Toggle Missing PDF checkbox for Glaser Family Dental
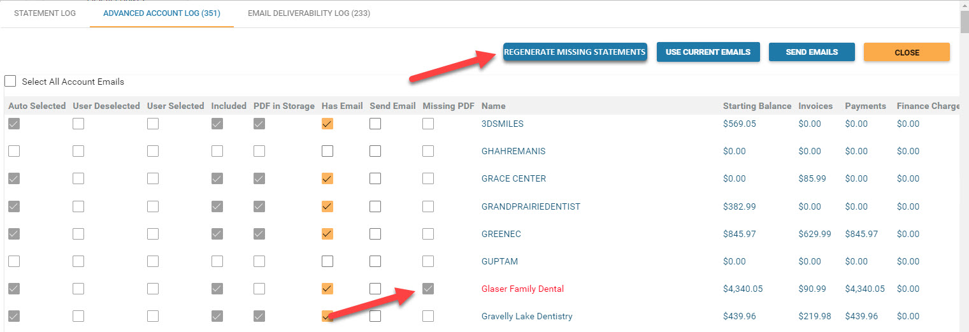Screen dimensions: 969x332 [428, 289]
